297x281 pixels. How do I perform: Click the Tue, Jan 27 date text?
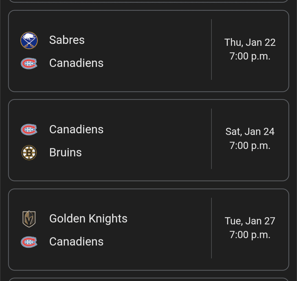(250, 221)
